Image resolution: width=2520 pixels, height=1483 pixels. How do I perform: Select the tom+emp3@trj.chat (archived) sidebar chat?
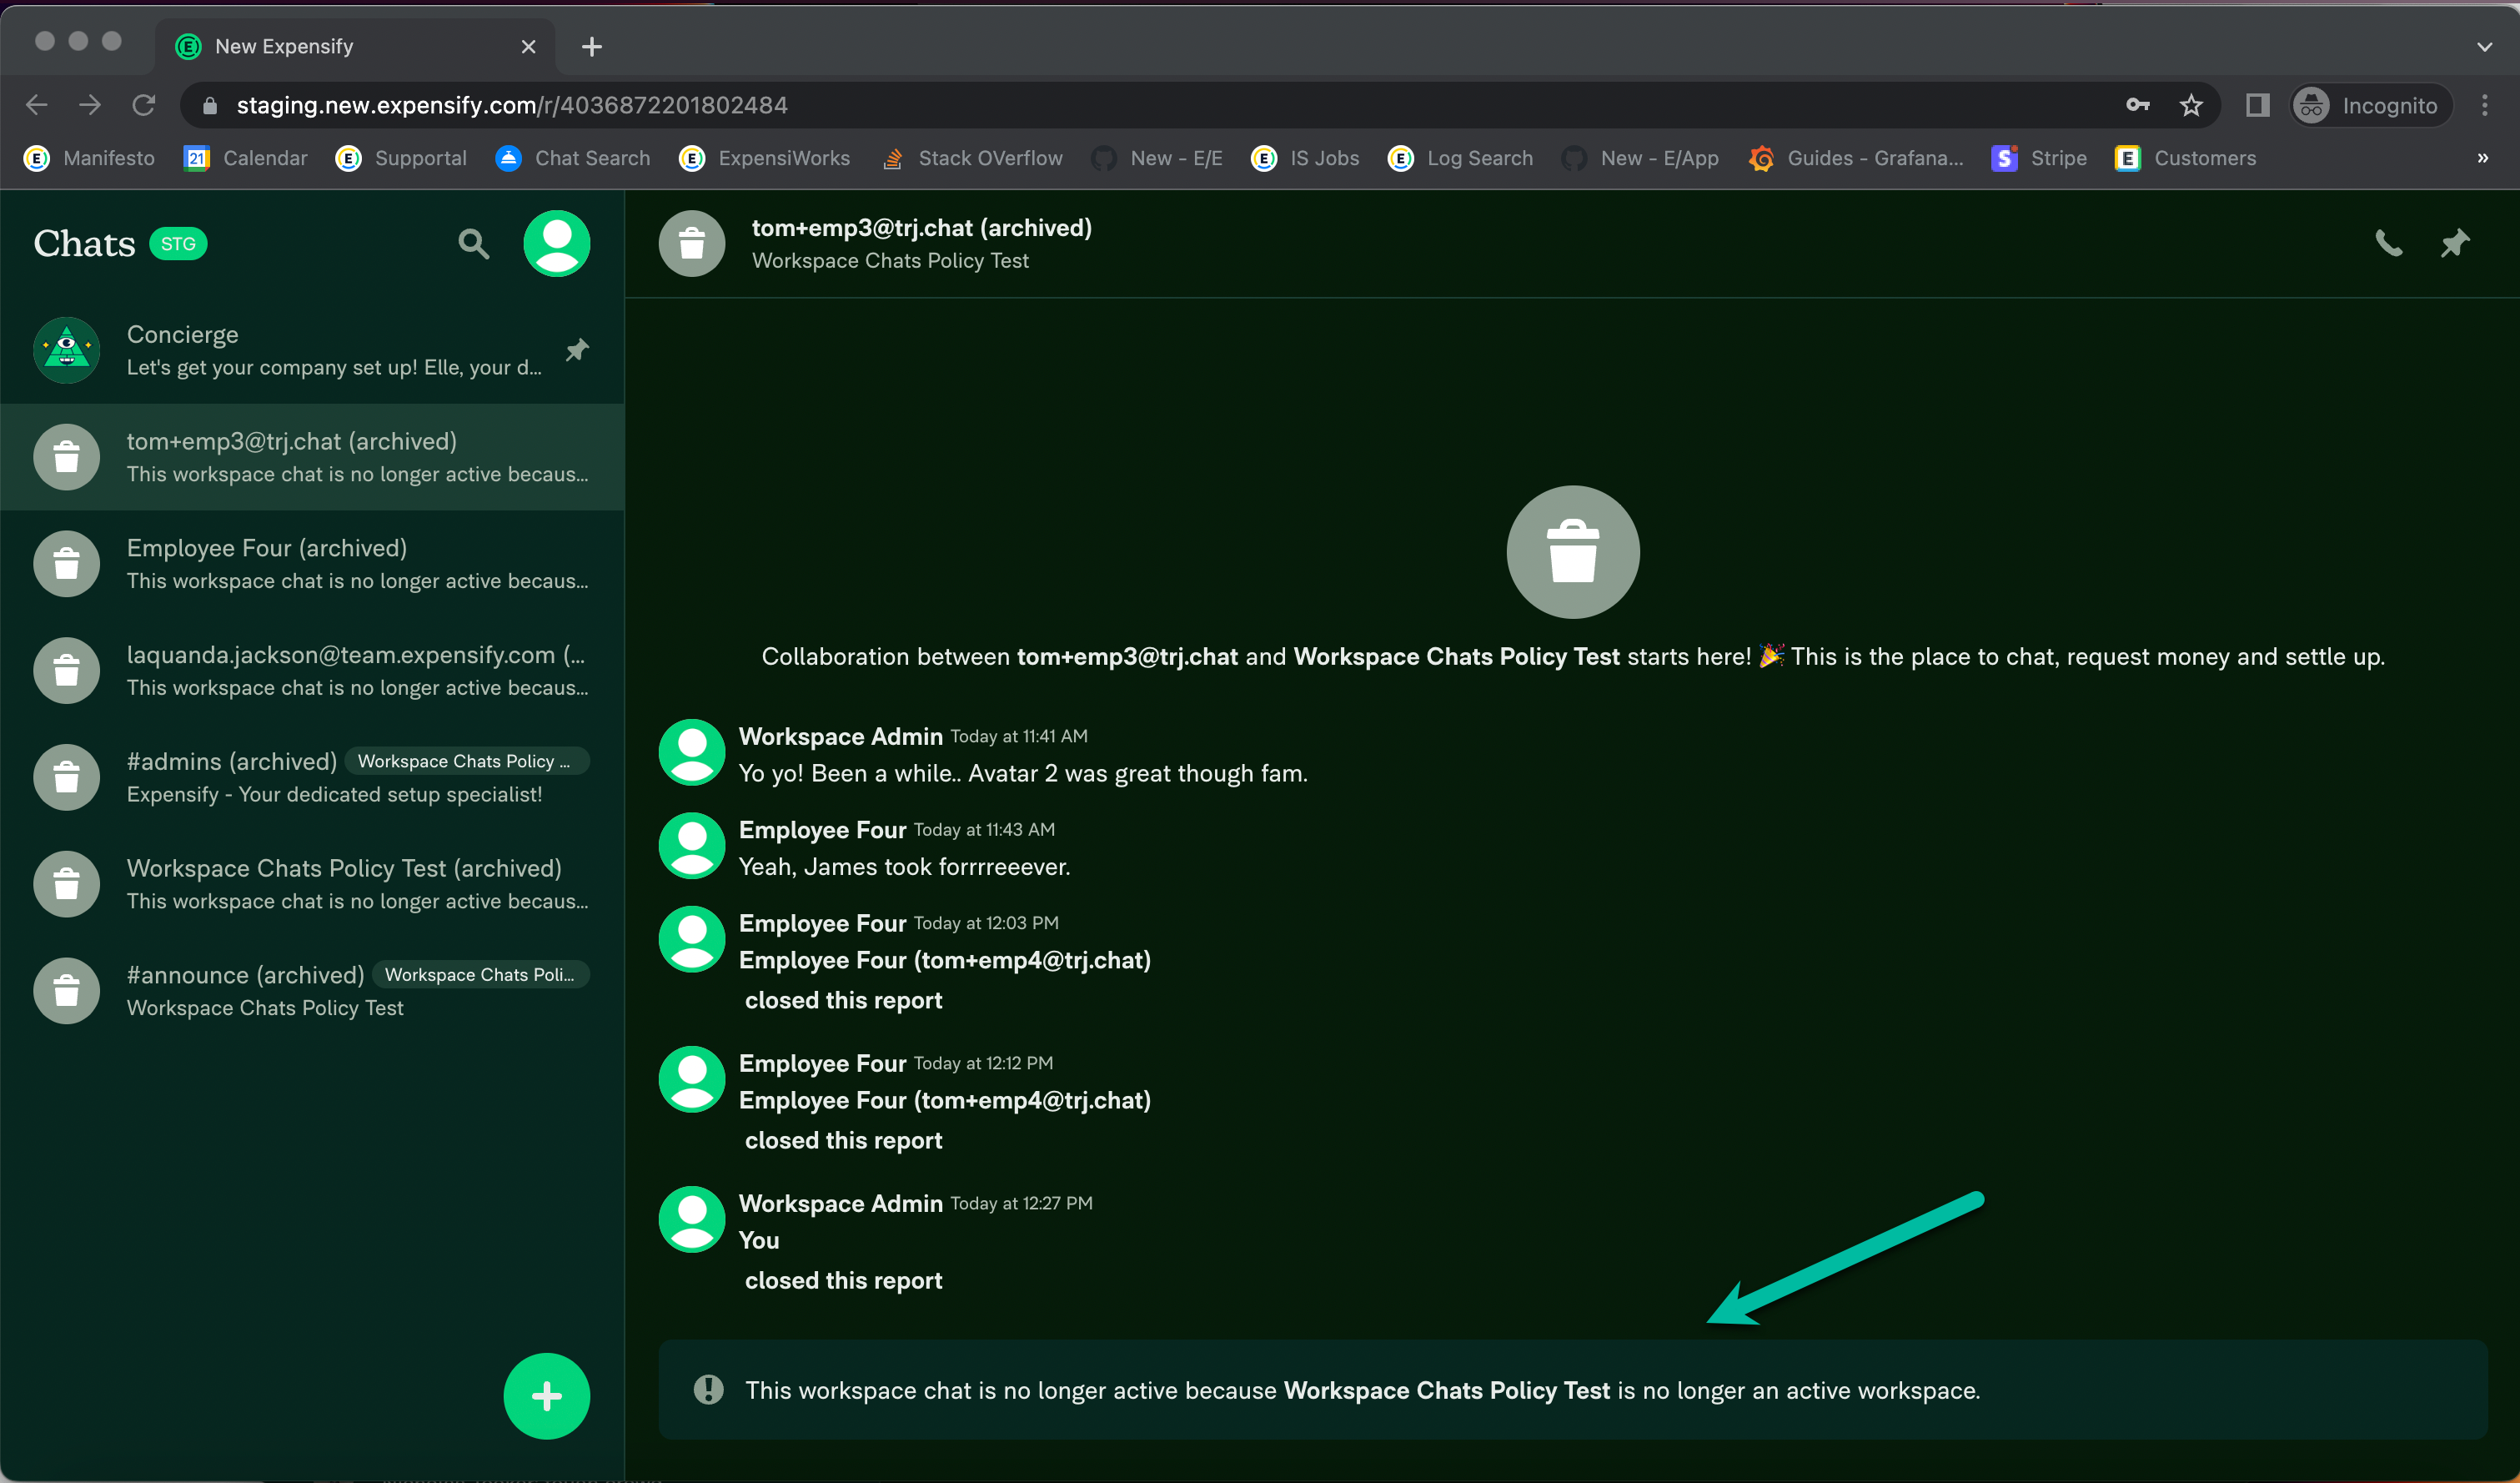pyautogui.click(x=312, y=457)
